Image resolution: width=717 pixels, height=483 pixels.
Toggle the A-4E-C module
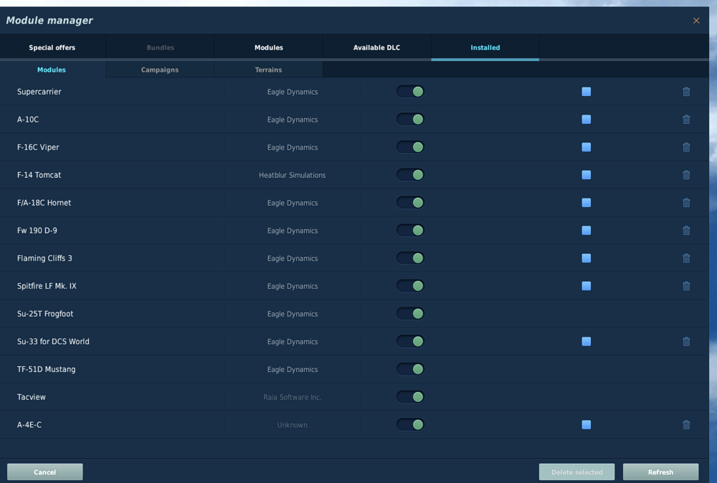pyautogui.click(x=410, y=424)
